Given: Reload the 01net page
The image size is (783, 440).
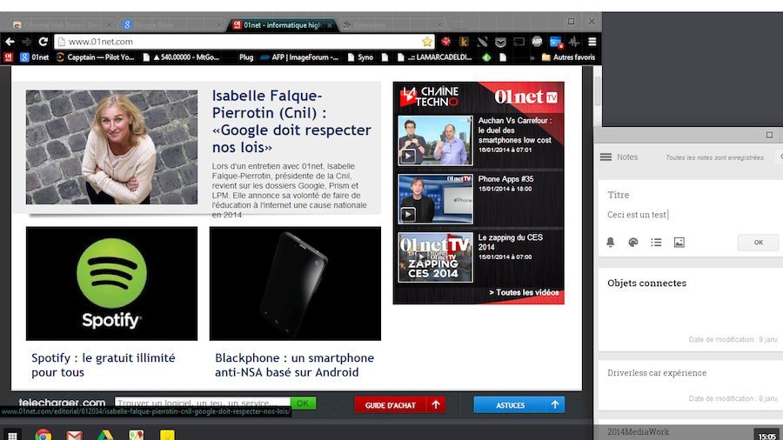Looking at the screenshot, I should point(43,42).
